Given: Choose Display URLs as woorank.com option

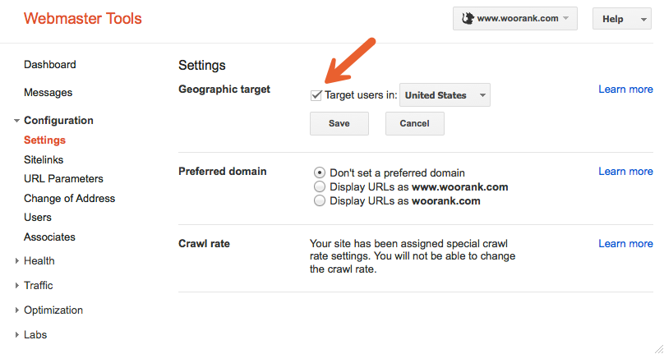Looking at the screenshot, I should [320, 200].
